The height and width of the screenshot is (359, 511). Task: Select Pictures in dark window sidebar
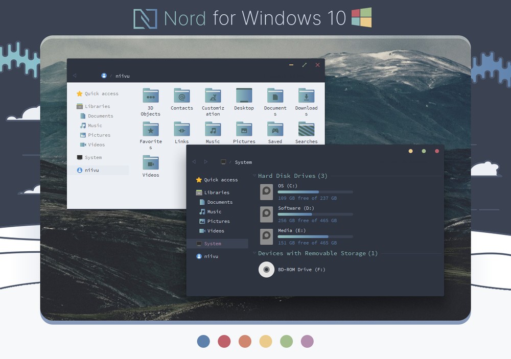[218, 221]
